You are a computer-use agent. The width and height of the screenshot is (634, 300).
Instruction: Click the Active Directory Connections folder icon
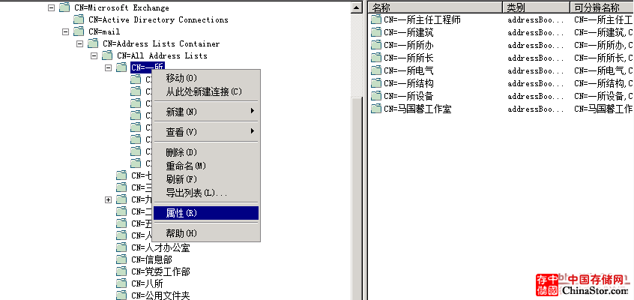point(79,19)
